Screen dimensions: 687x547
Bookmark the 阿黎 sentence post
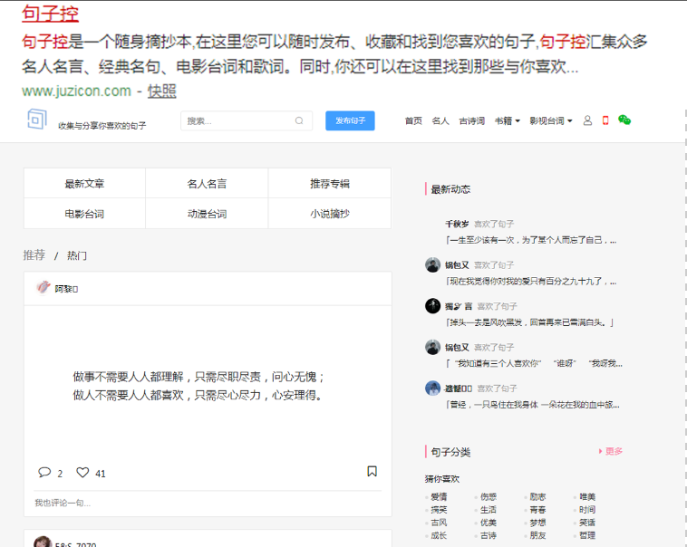(372, 471)
